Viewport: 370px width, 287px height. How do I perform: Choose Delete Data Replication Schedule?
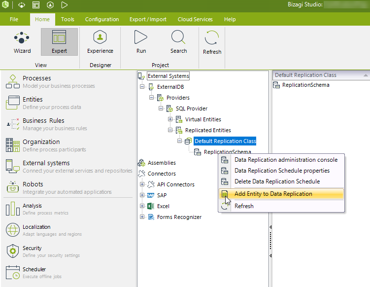coord(281,181)
